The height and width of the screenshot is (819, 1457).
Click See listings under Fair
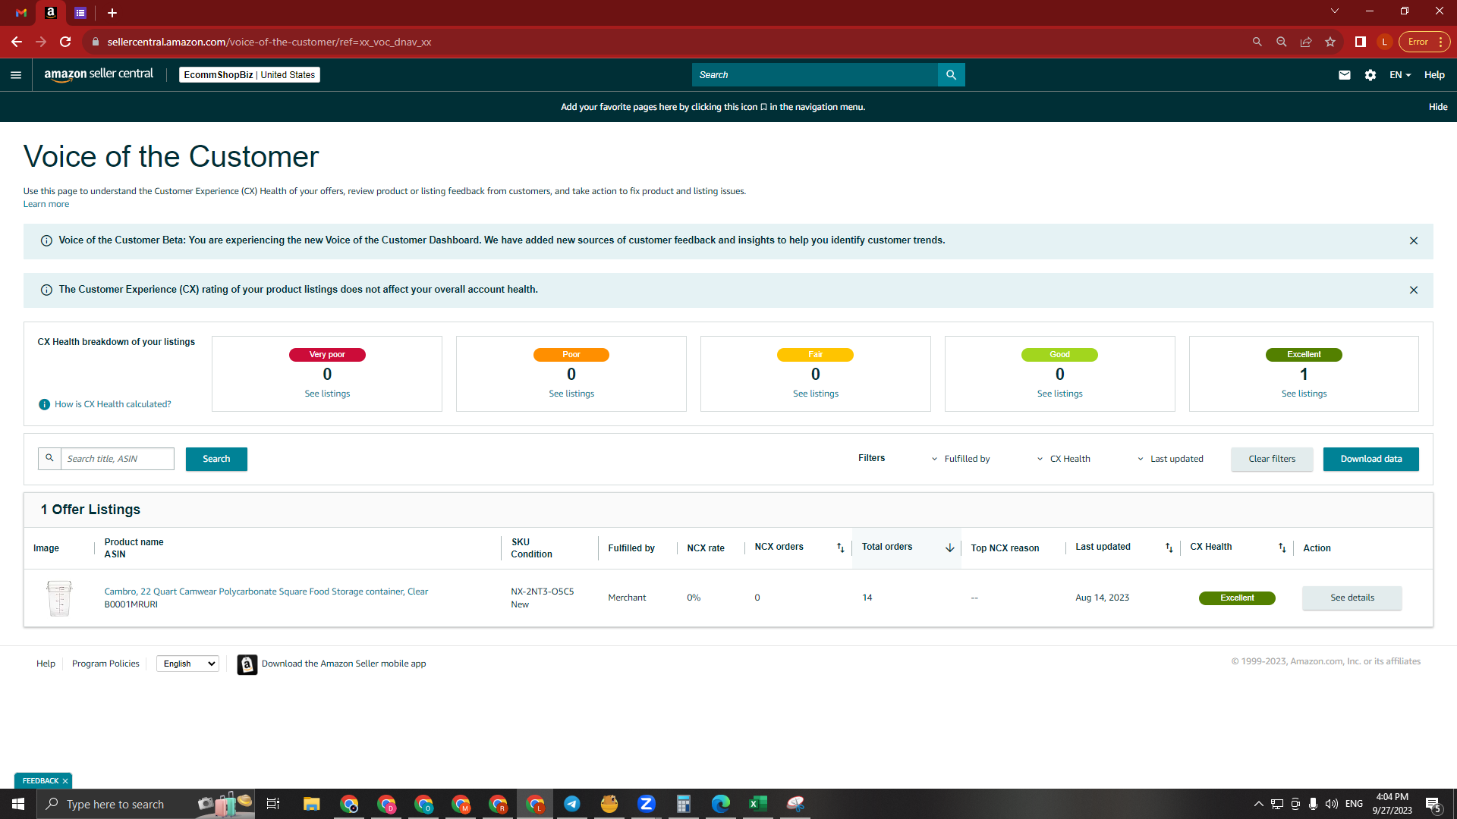(x=816, y=394)
